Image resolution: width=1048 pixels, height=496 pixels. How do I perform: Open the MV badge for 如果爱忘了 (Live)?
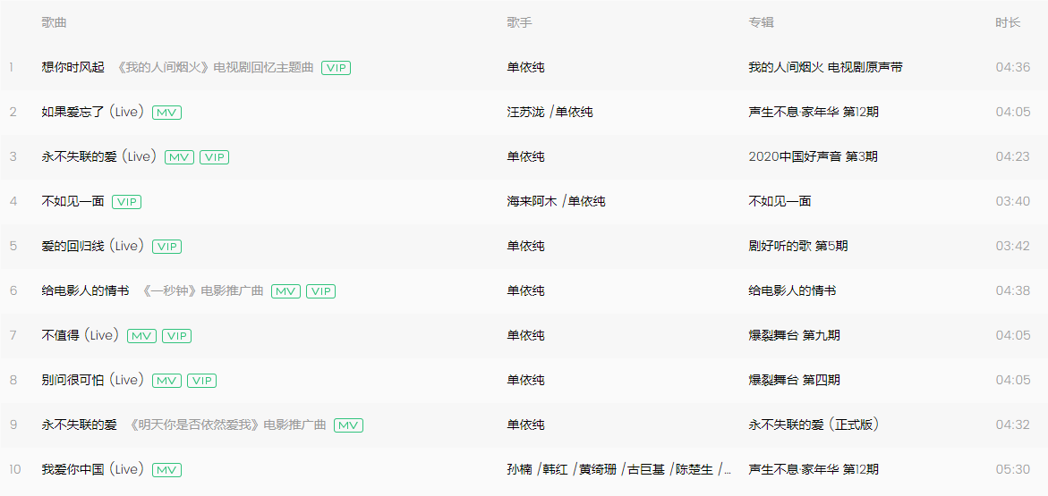[x=167, y=113]
